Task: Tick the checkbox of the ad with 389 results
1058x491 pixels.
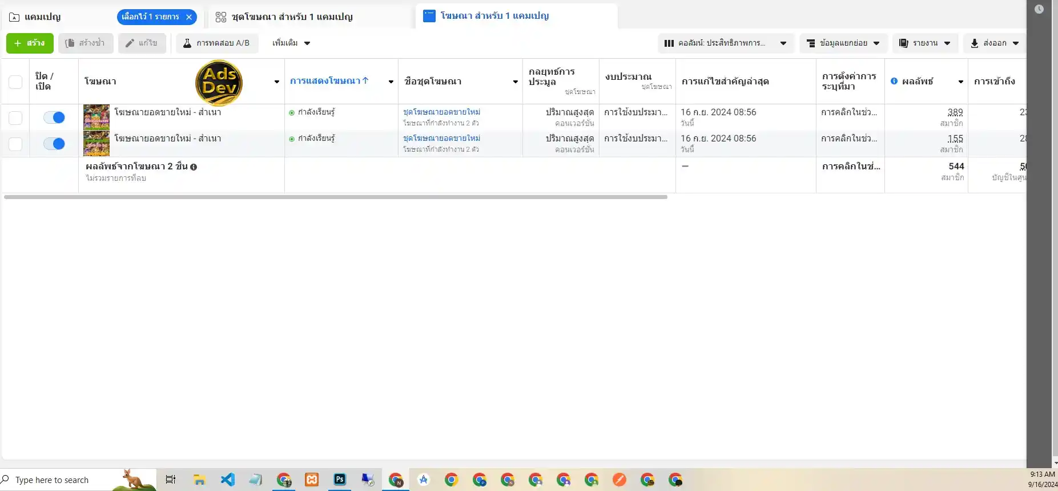Action: 15,117
